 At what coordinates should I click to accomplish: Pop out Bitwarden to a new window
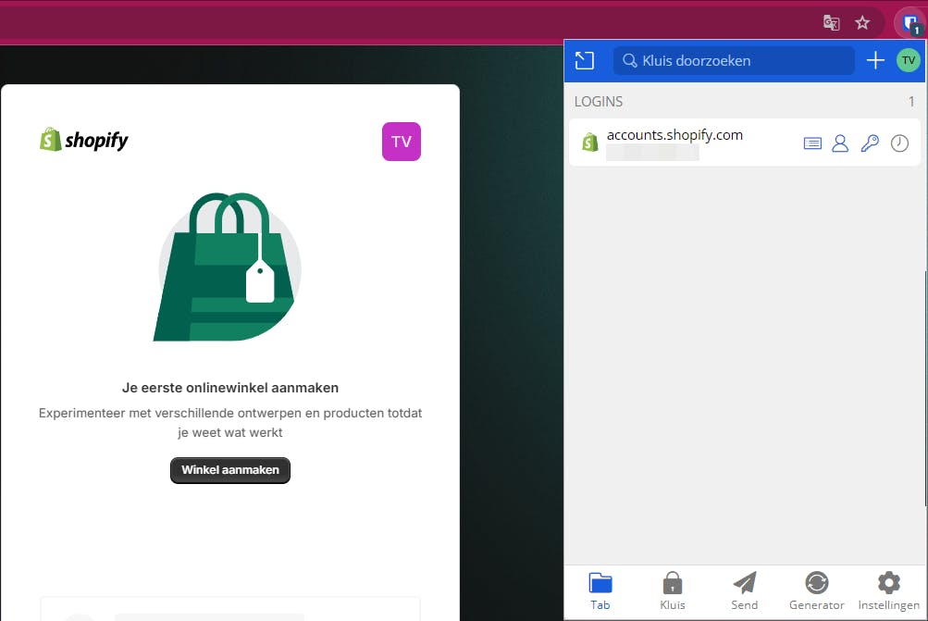tap(584, 60)
